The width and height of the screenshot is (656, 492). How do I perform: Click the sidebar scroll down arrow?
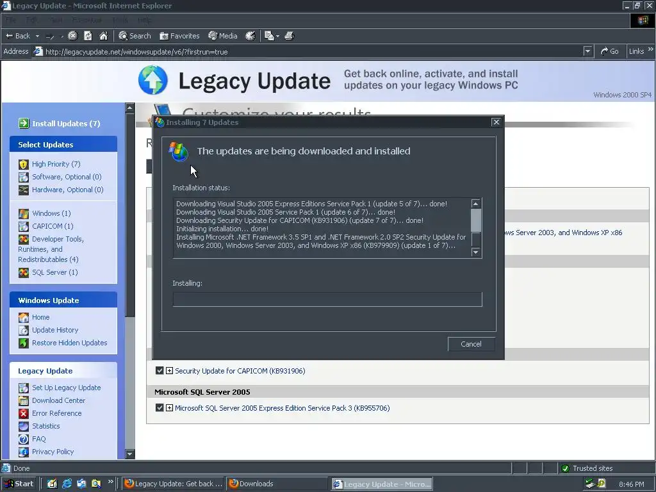pos(129,454)
